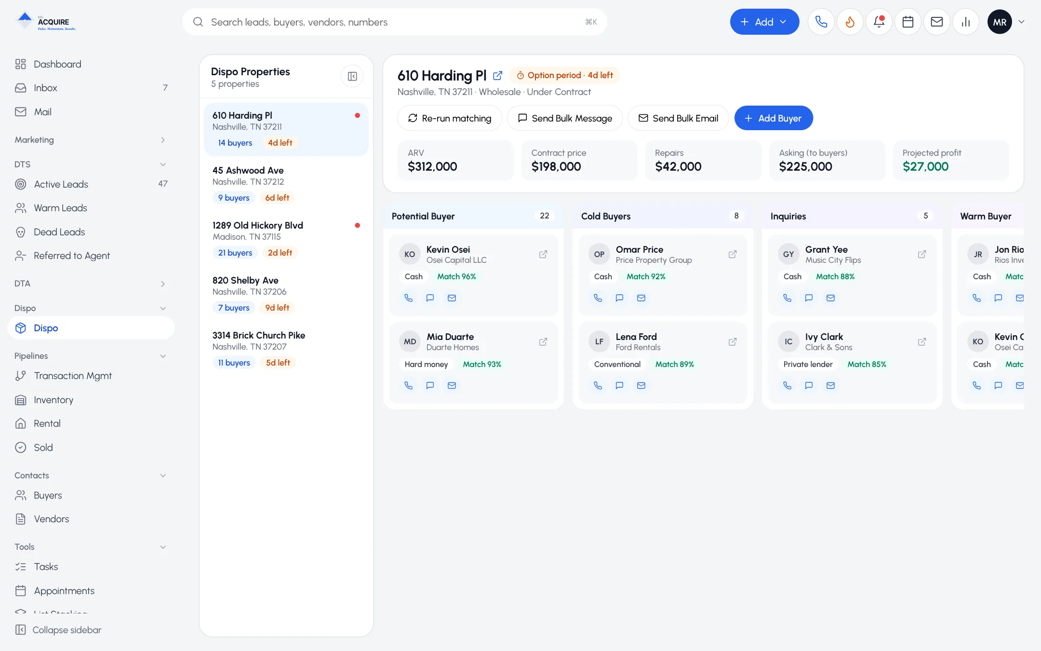Open the MR profile dropdown chevron

point(1021,22)
